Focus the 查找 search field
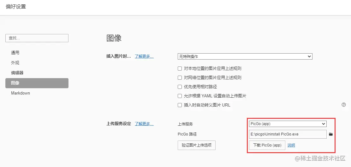 37,38
